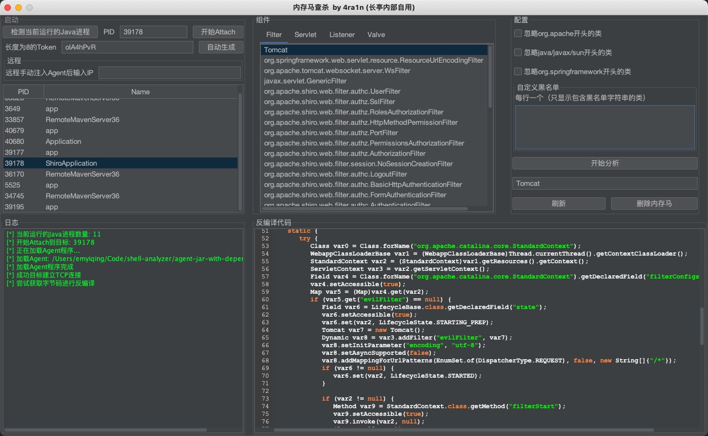Click the filter list horizontal scrollbar
The width and height of the screenshot is (708, 436).
pyautogui.click(x=365, y=209)
